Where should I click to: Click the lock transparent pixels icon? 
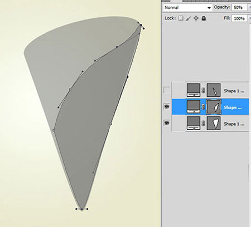(x=181, y=18)
